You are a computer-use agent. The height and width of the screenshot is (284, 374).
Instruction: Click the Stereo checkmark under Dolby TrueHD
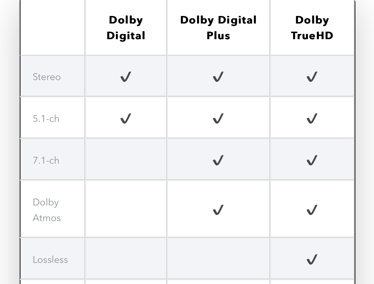point(312,77)
